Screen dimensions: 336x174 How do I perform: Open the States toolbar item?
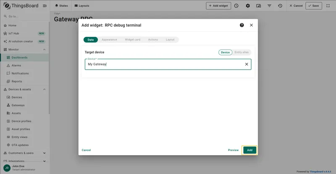click(x=61, y=6)
